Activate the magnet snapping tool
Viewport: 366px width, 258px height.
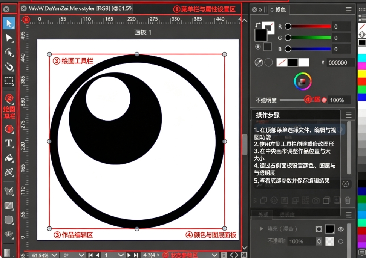click(9, 66)
